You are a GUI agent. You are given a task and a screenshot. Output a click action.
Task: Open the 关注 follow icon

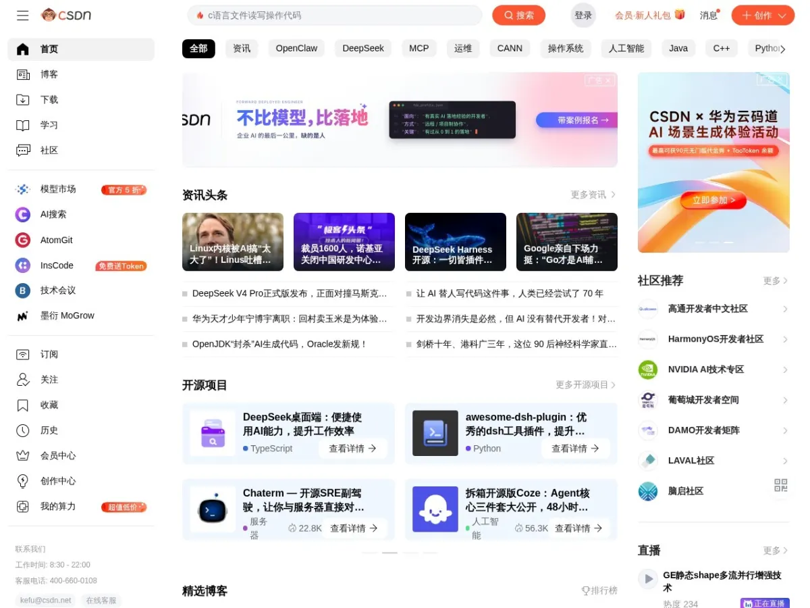pyautogui.click(x=23, y=380)
